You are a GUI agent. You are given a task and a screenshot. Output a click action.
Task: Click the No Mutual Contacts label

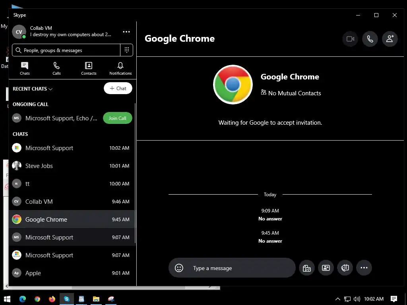[x=291, y=93]
